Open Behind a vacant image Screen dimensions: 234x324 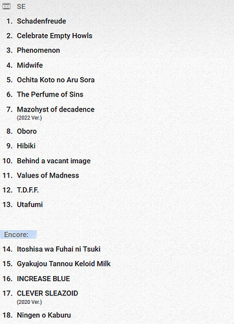tap(54, 161)
